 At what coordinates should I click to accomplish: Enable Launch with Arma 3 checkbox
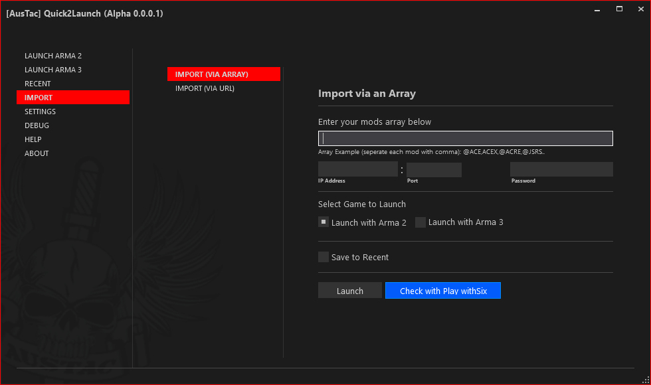(420, 222)
